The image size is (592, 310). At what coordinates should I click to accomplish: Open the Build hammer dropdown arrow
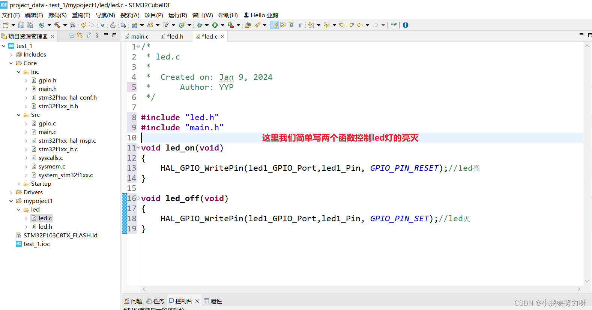tap(65, 25)
